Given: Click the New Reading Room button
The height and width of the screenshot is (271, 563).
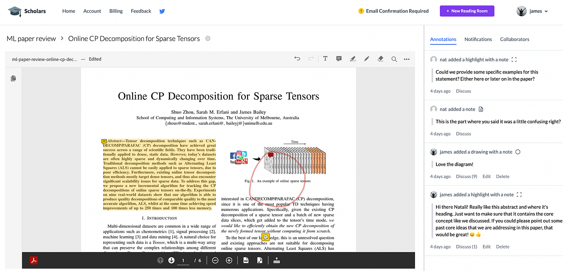Looking at the screenshot, I should [467, 11].
